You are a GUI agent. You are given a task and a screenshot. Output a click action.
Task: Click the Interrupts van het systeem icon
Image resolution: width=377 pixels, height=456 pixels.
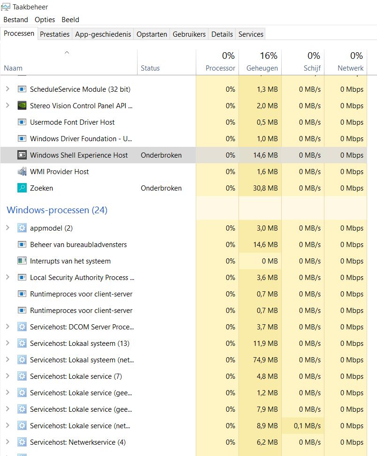[x=22, y=261]
